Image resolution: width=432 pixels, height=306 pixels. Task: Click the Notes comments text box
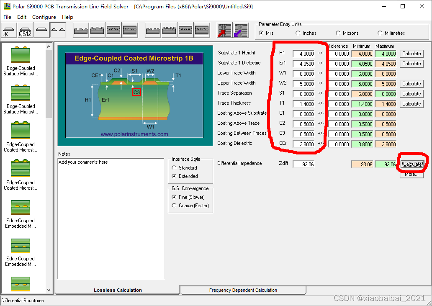tap(111, 219)
